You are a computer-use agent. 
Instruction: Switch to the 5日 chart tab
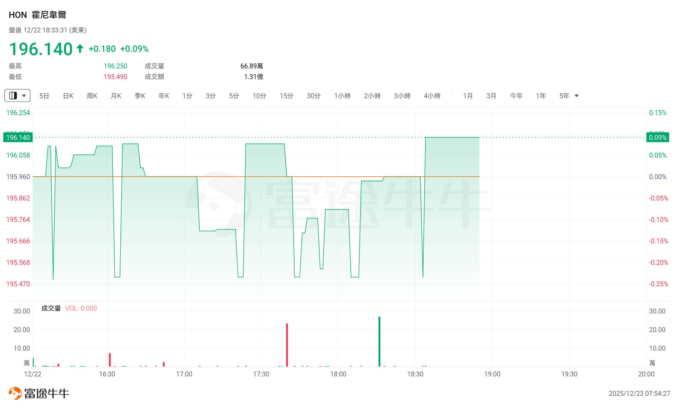click(x=44, y=96)
